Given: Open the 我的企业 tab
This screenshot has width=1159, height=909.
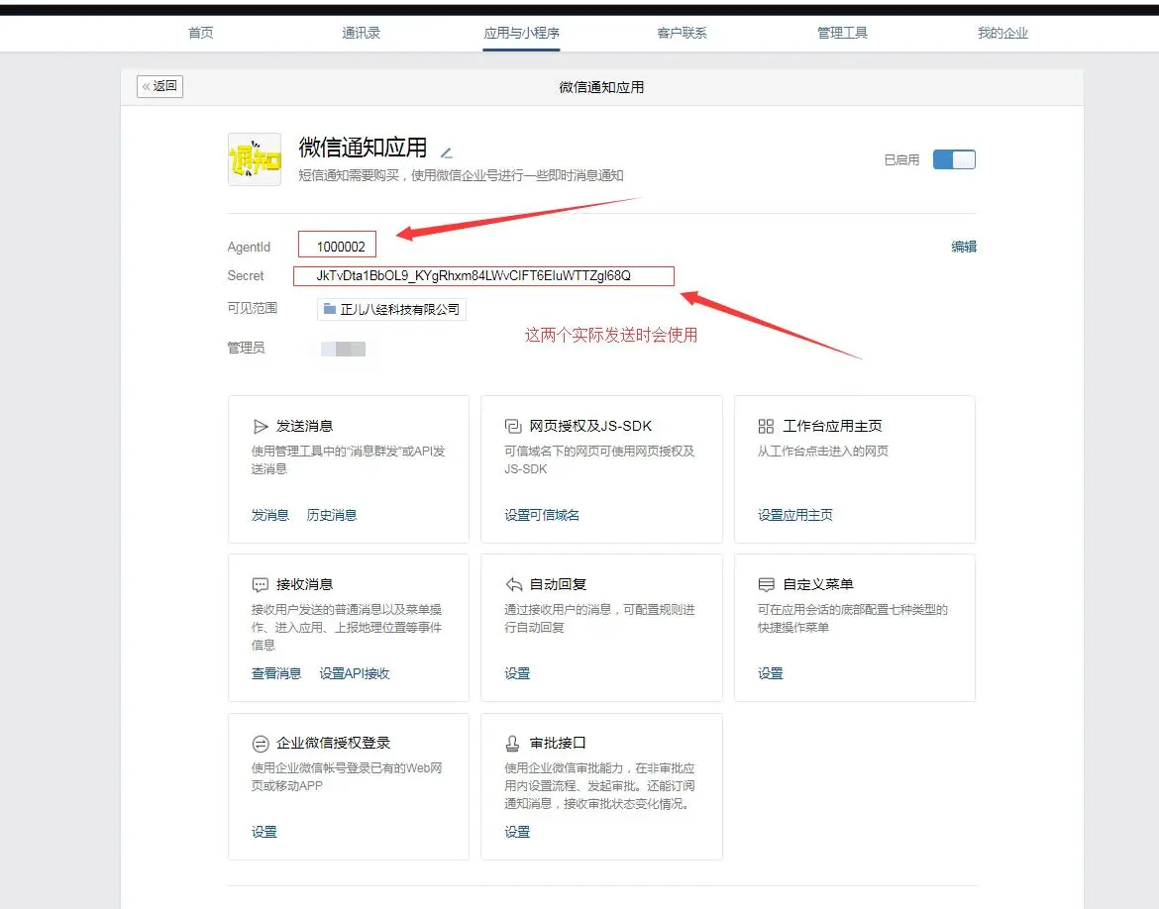Looking at the screenshot, I should click(1002, 33).
